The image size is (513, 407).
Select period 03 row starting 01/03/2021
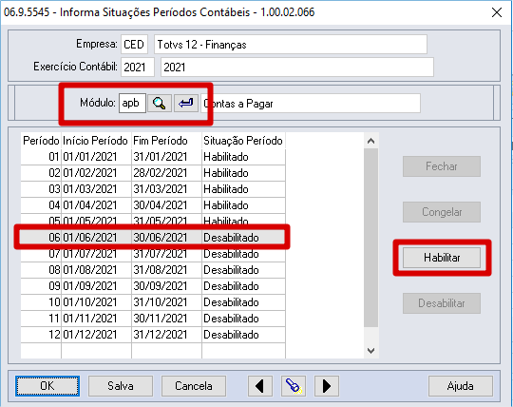tap(153, 189)
